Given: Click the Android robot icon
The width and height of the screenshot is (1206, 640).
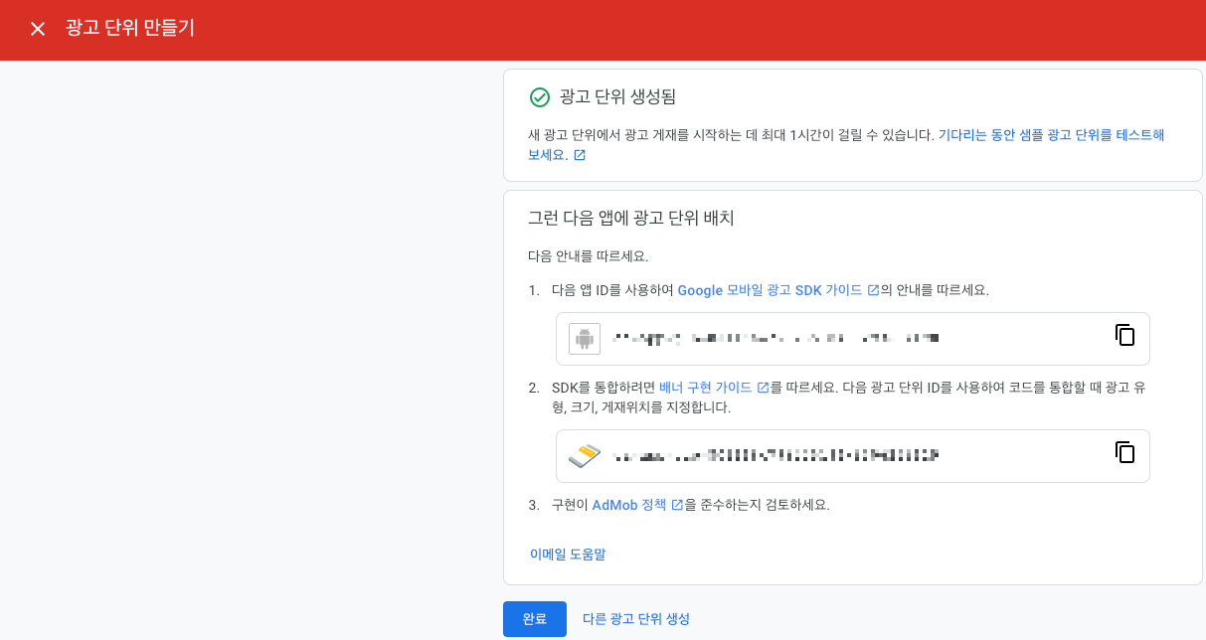Looking at the screenshot, I should pyautogui.click(x=585, y=339).
